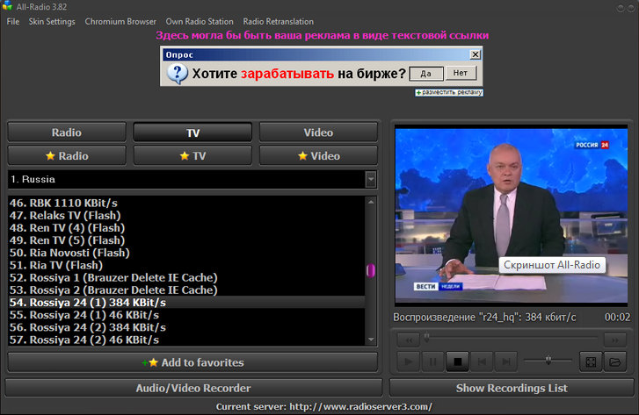Click the question mark icon in poll ad

(x=178, y=74)
